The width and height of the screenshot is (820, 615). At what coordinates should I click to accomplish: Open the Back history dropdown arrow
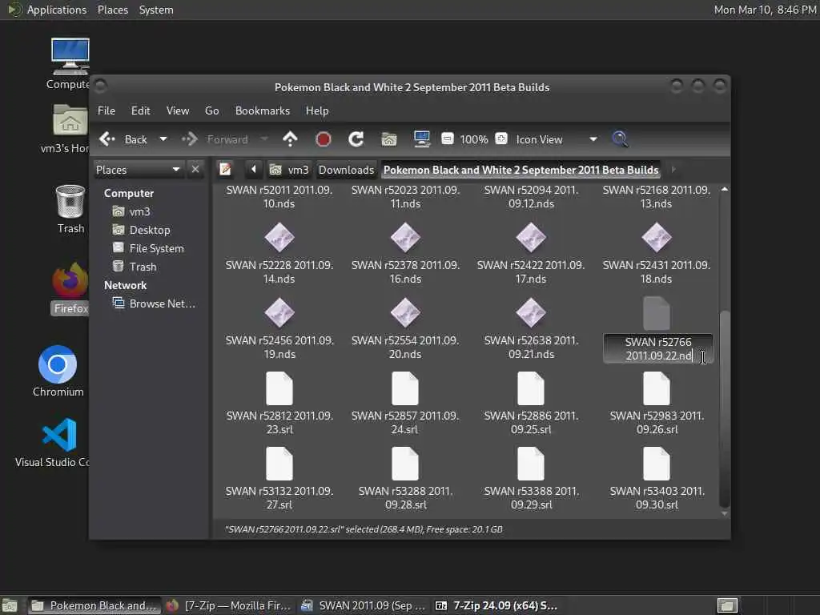click(x=163, y=139)
